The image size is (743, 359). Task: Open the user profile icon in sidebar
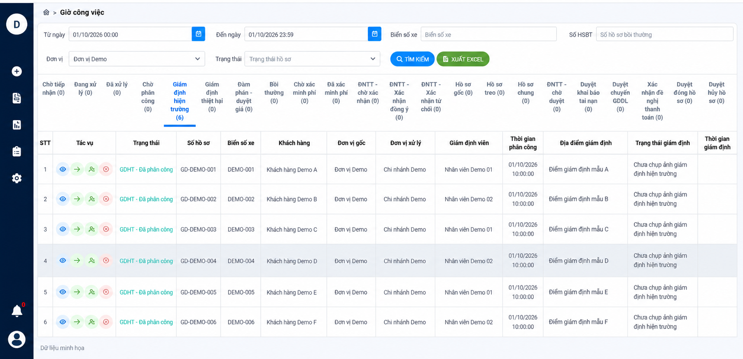coord(16,340)
